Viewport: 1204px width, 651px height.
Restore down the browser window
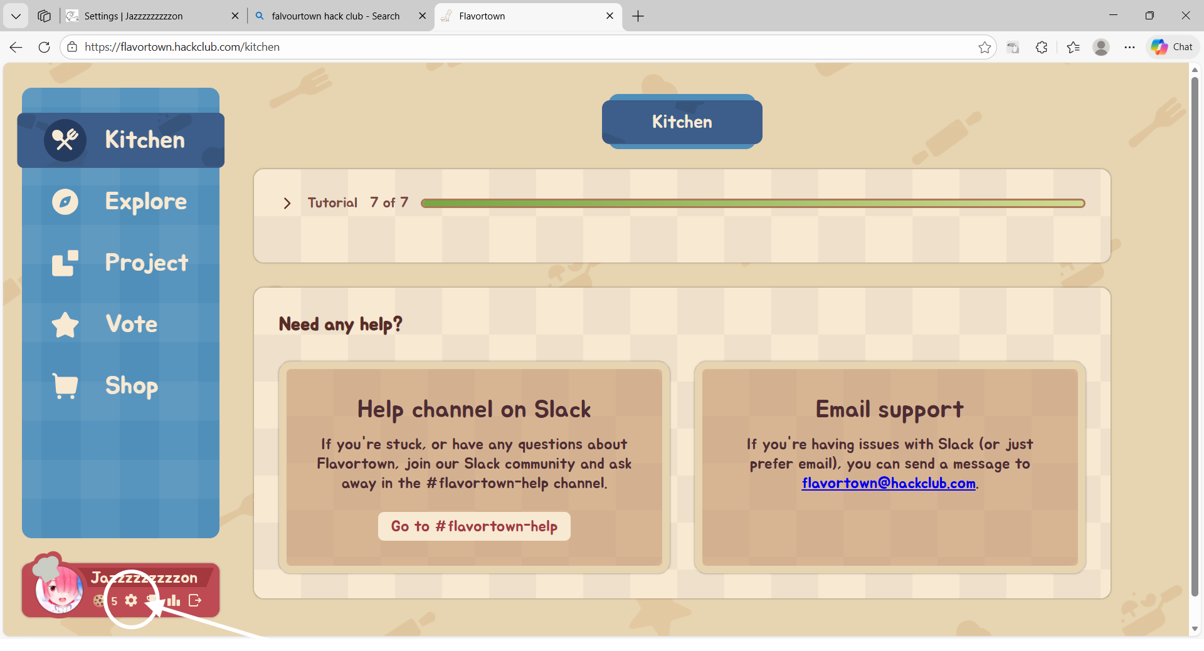coord(1149,16)
